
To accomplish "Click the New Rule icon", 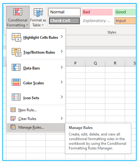I will pyautogui.click(x=13, y=110).
